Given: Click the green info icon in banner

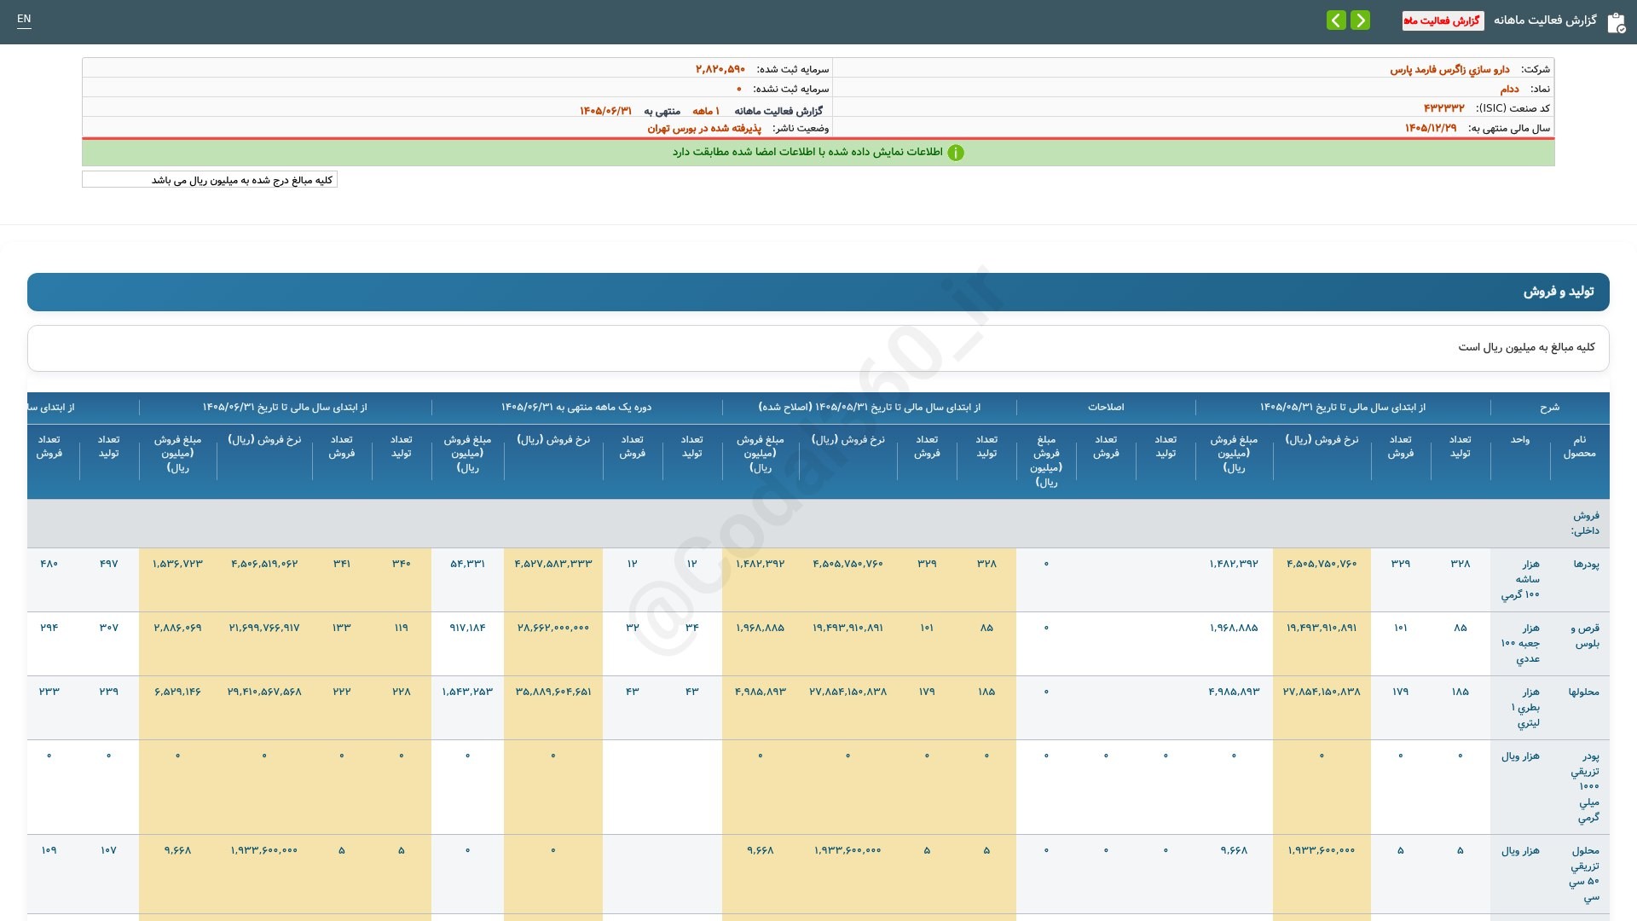Looking at the screenshot, I should pos(956,153).
